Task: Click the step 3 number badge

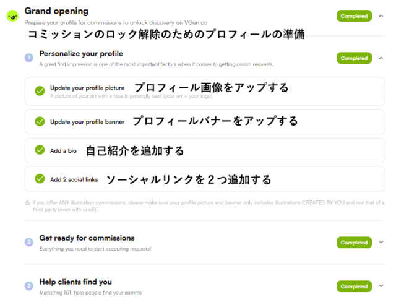Action: click(x=28, y=286)
